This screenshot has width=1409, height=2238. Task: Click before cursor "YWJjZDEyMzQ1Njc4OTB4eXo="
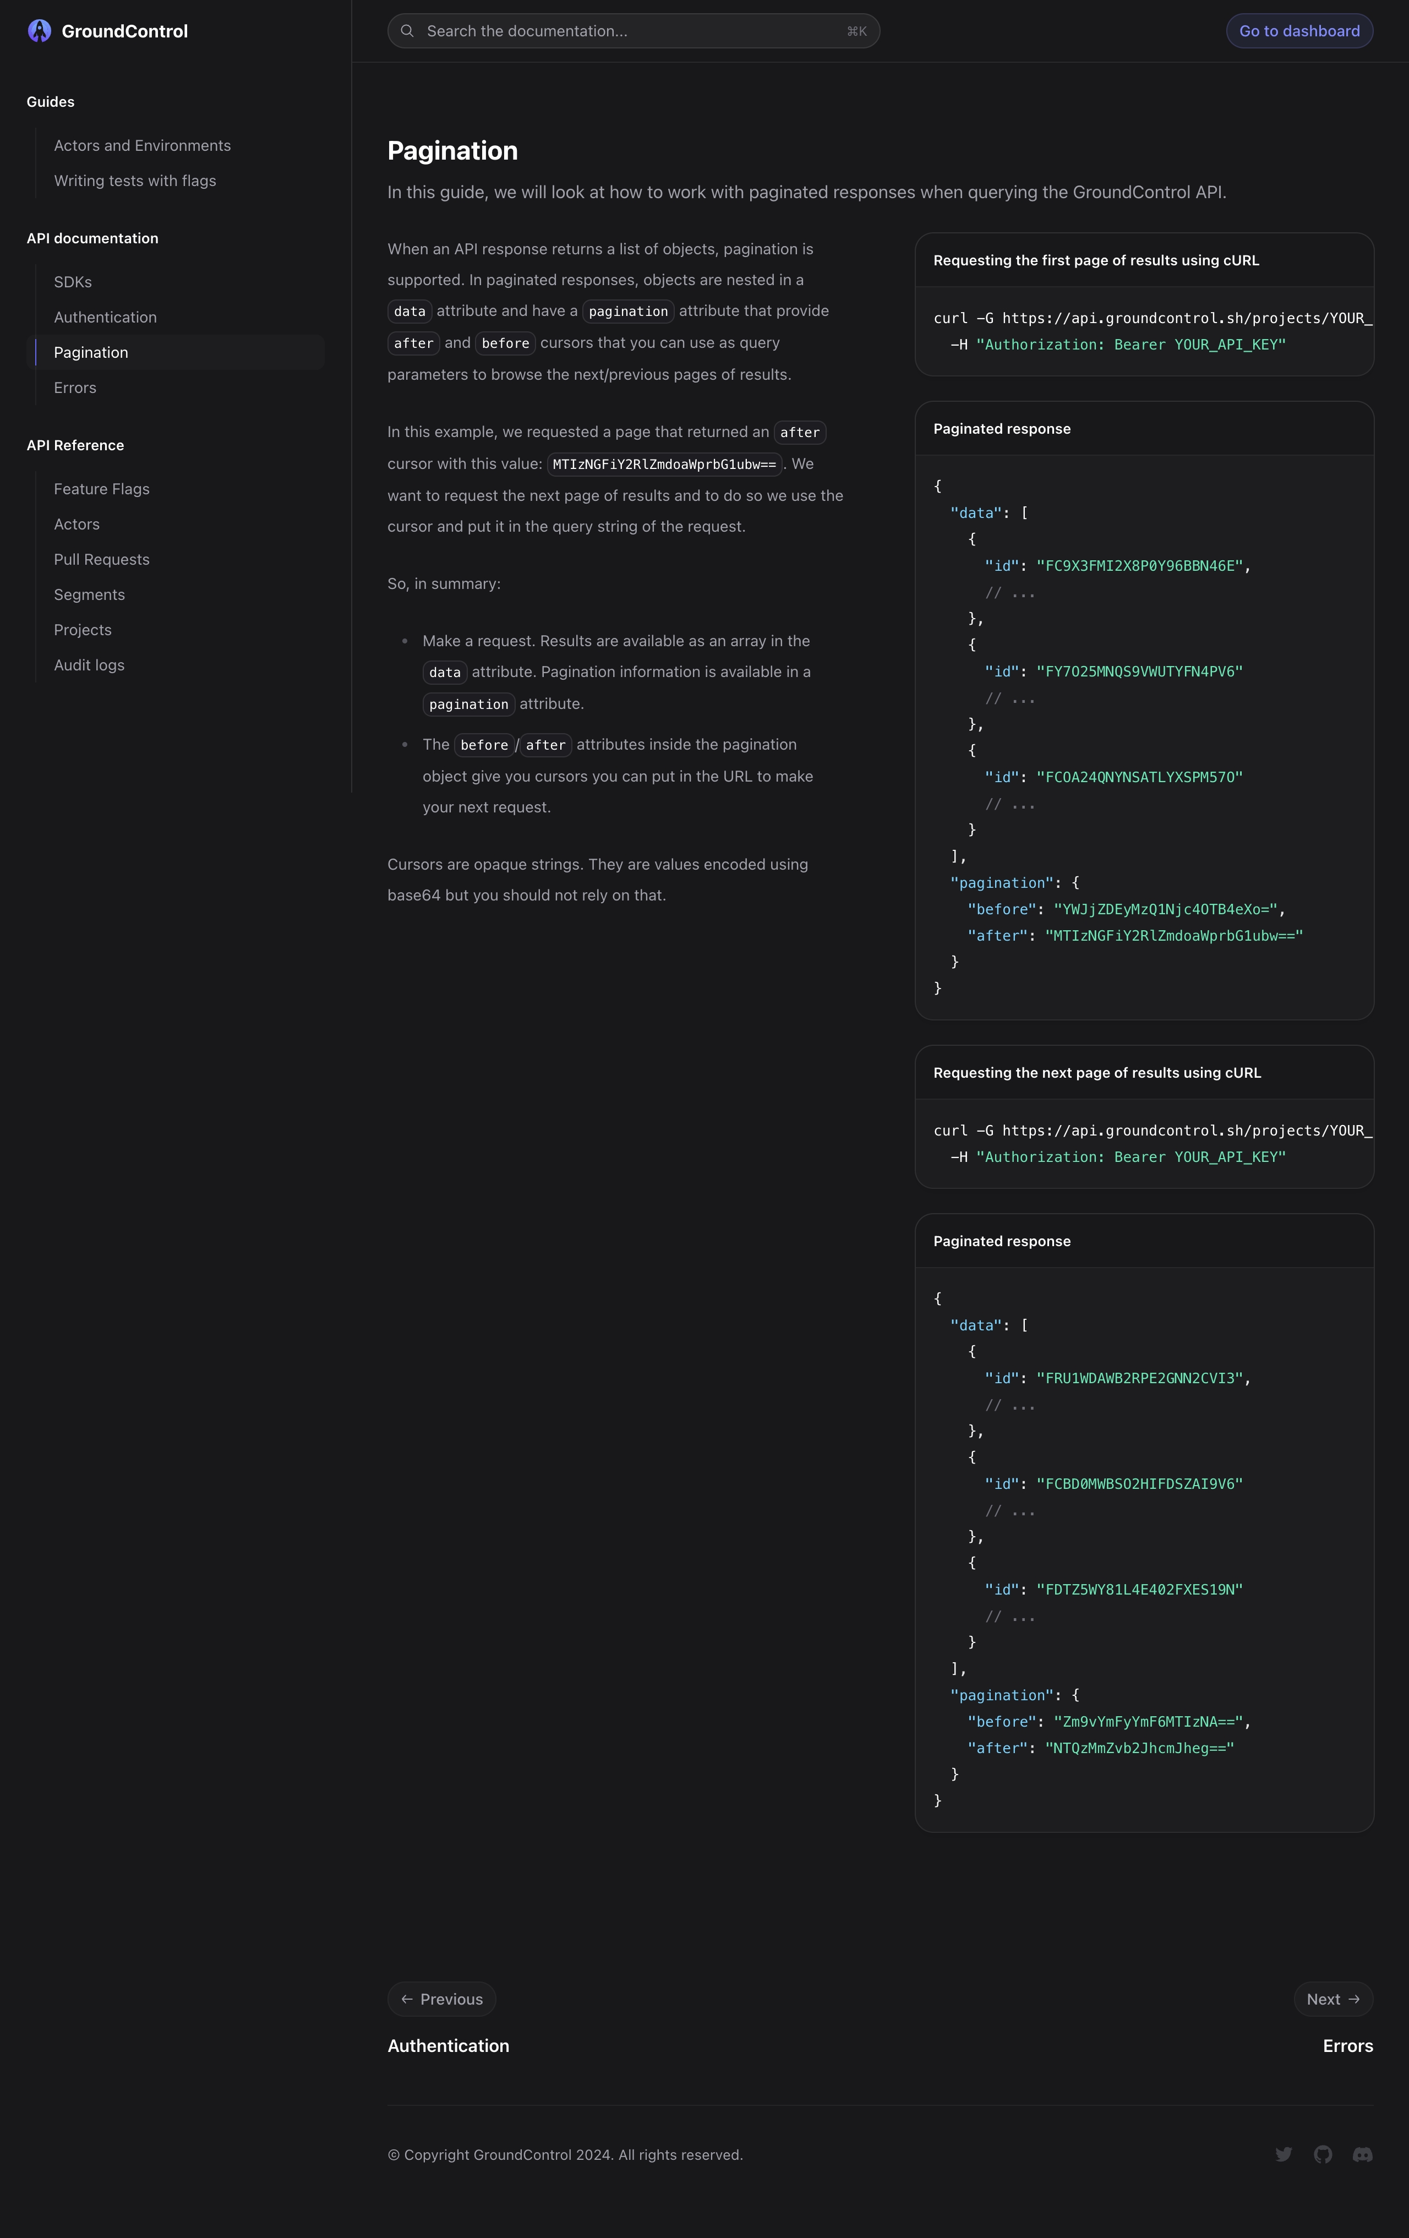[x=1166, y=910]
